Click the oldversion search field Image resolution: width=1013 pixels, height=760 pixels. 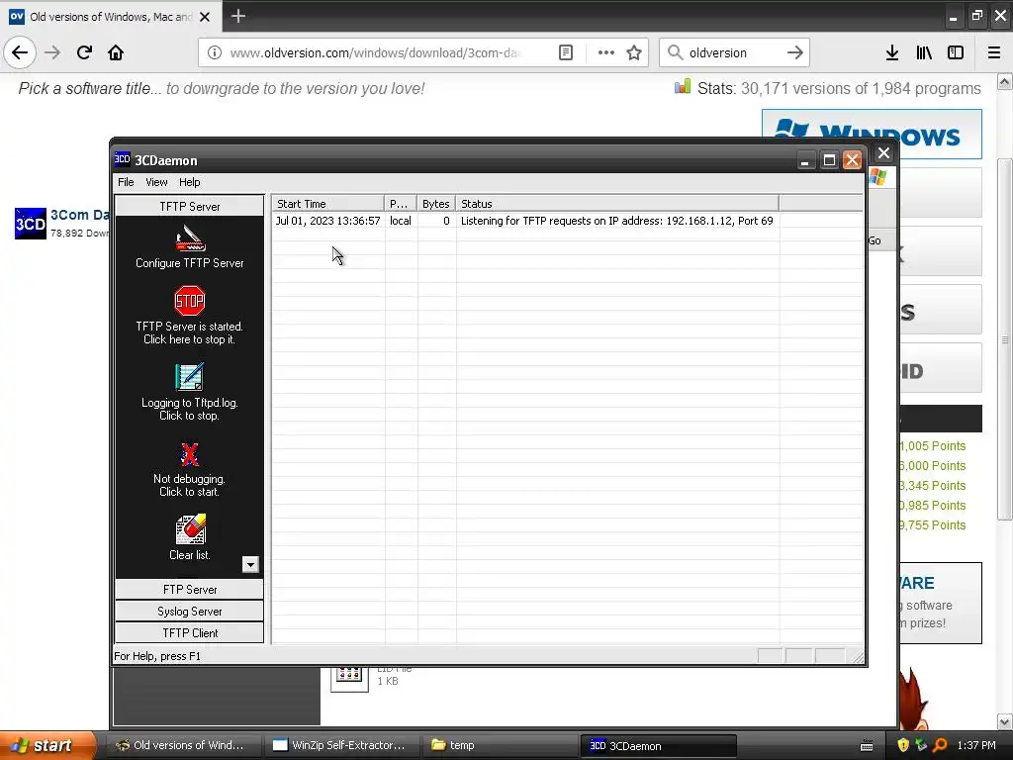[735, 52]
